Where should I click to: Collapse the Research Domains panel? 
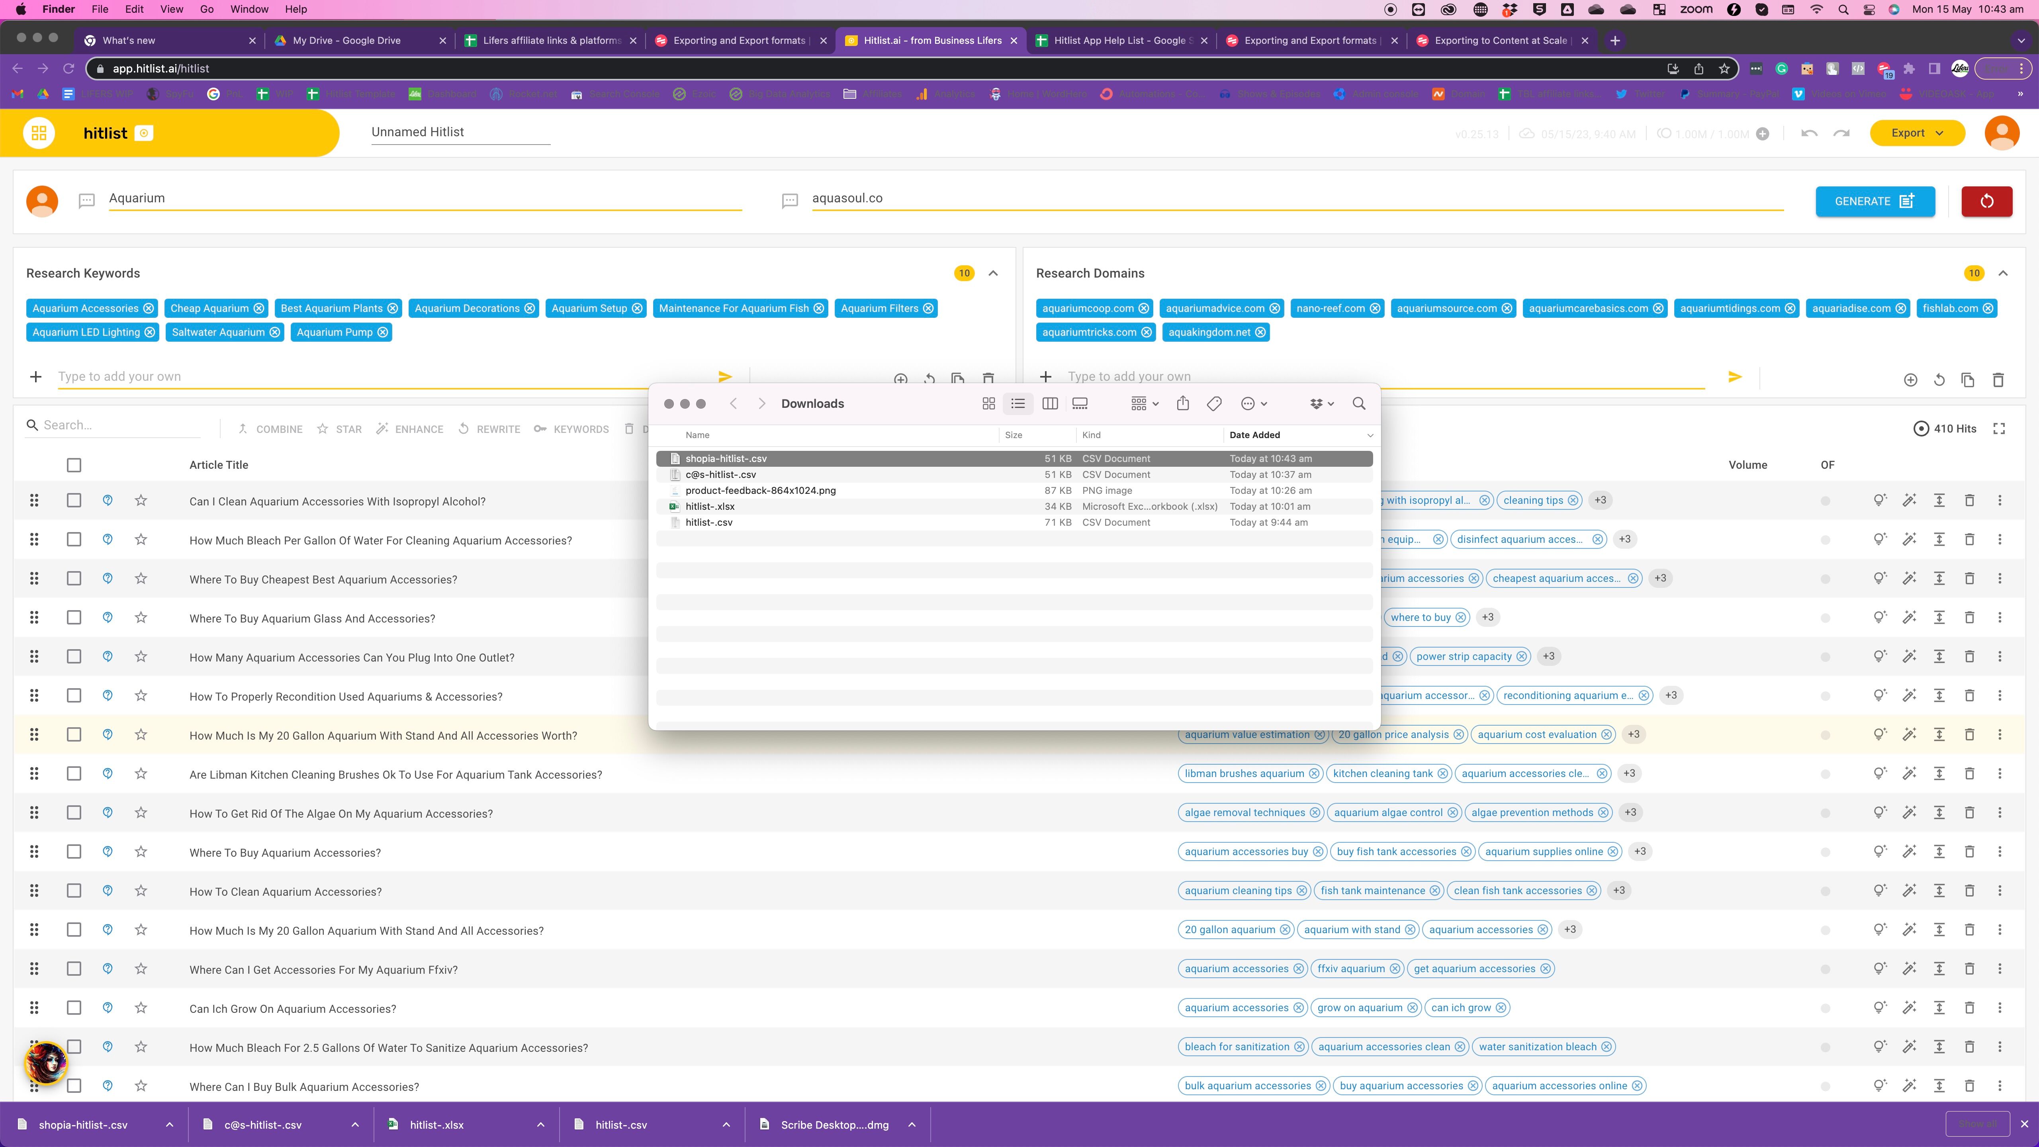pyautogui.click(x=2004, y=273)
